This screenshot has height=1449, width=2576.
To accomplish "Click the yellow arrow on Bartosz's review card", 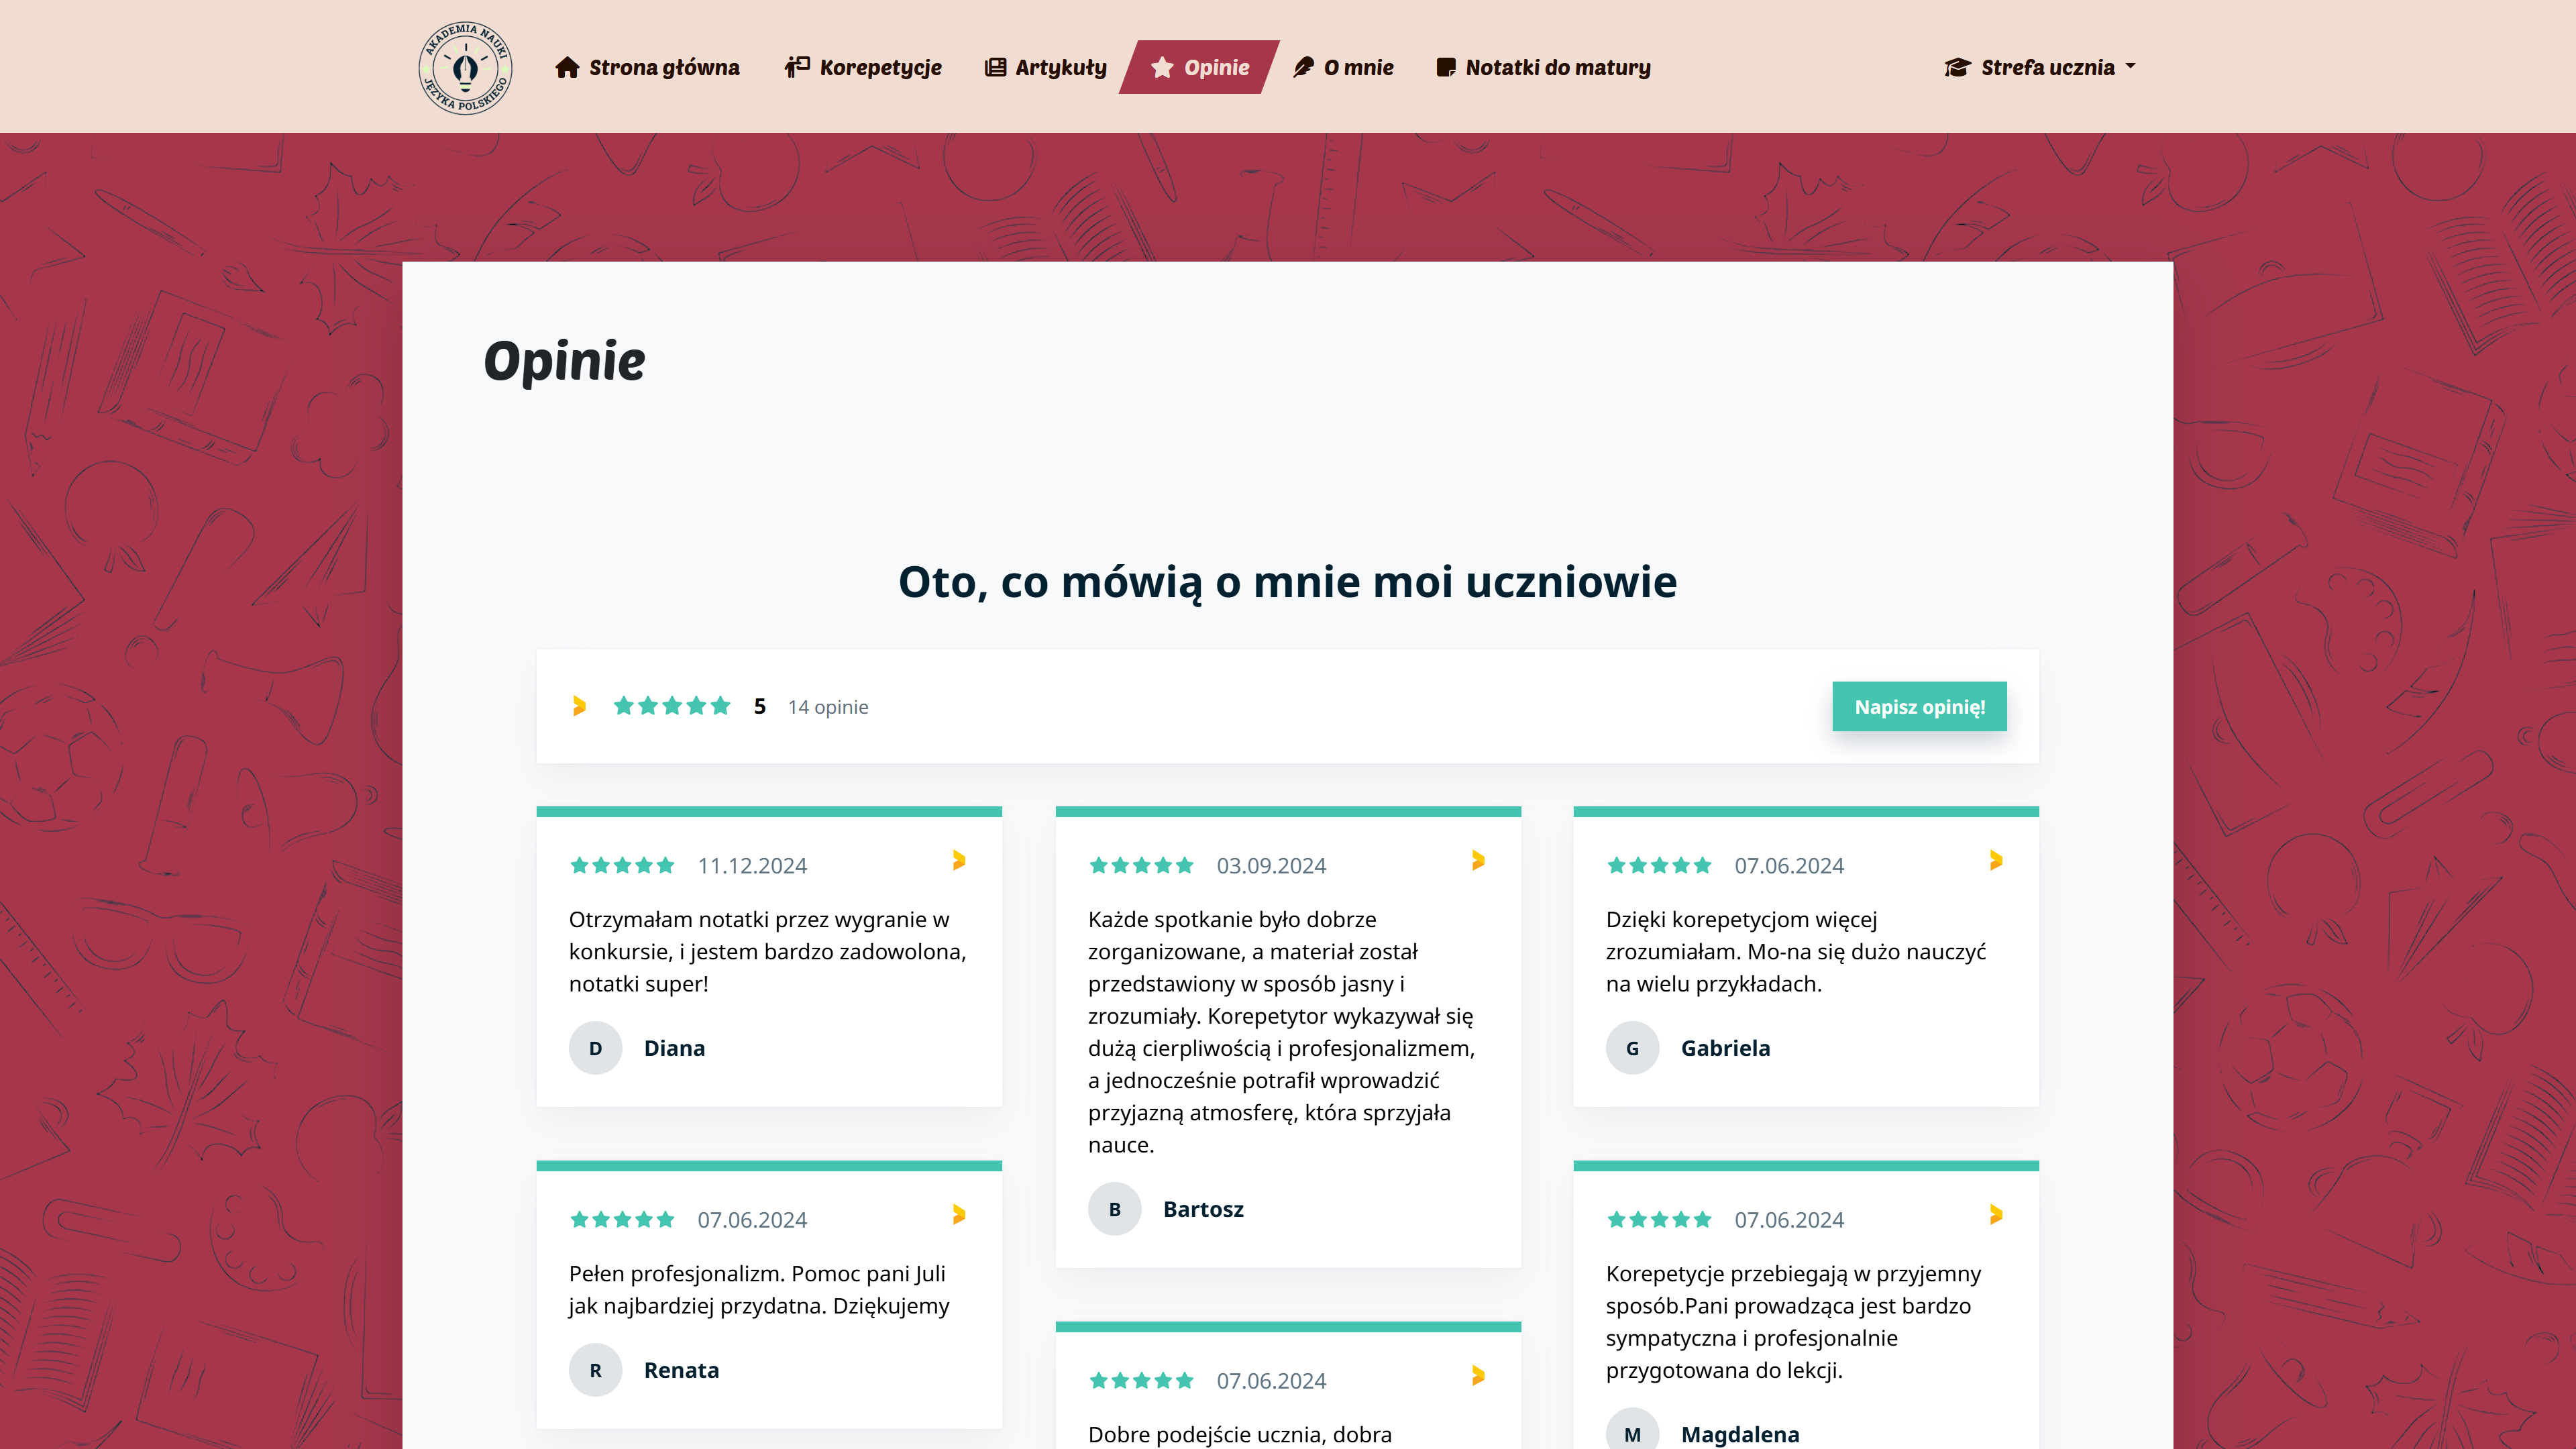I will point(1479,859).
